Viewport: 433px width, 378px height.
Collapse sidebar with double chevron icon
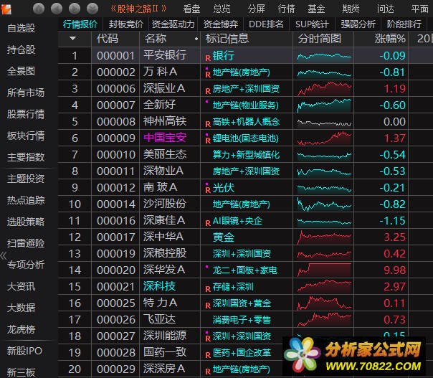[4, 256]
